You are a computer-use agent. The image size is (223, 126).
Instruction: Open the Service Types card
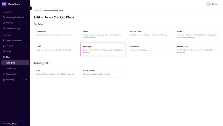150,34
